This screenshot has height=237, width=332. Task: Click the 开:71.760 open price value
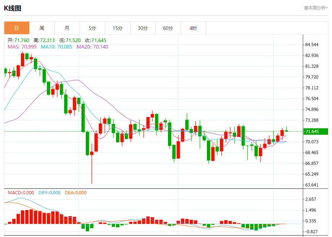click(18, 40)
